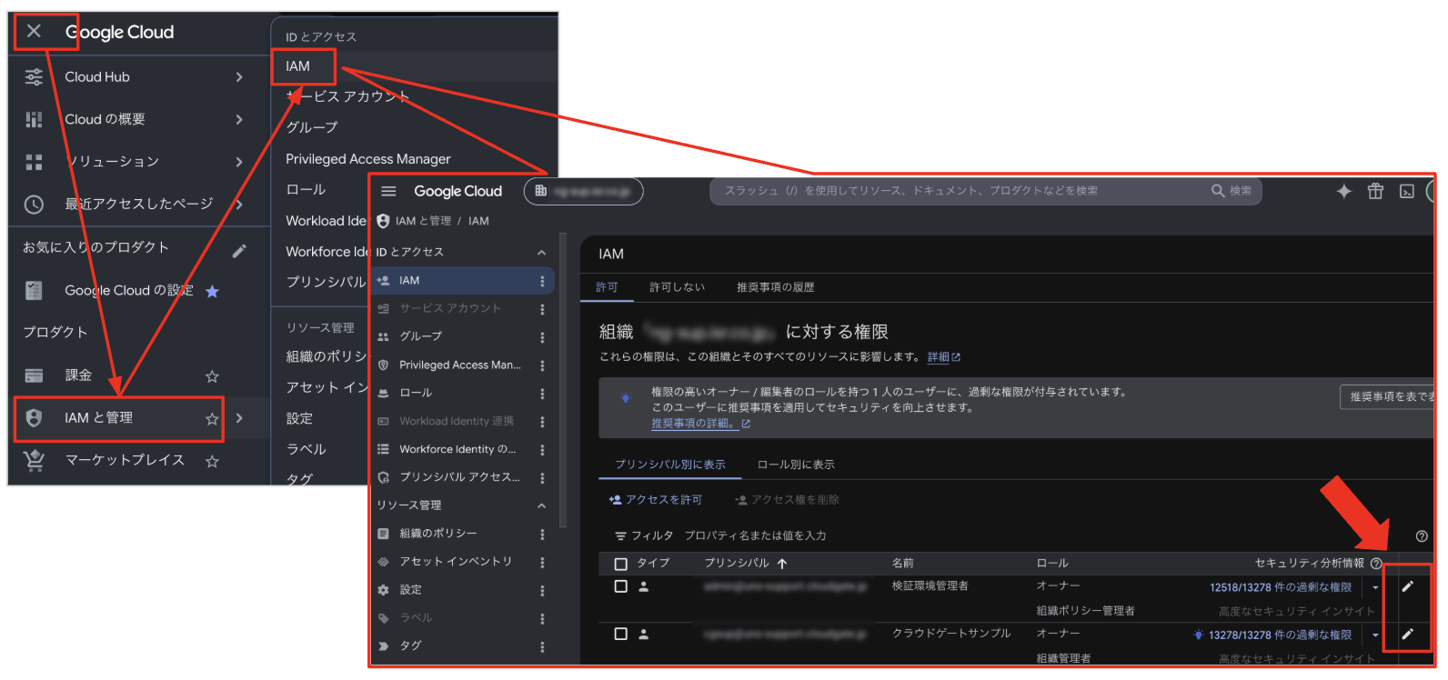Toggle the select-all header checkbox

[620, 564]
